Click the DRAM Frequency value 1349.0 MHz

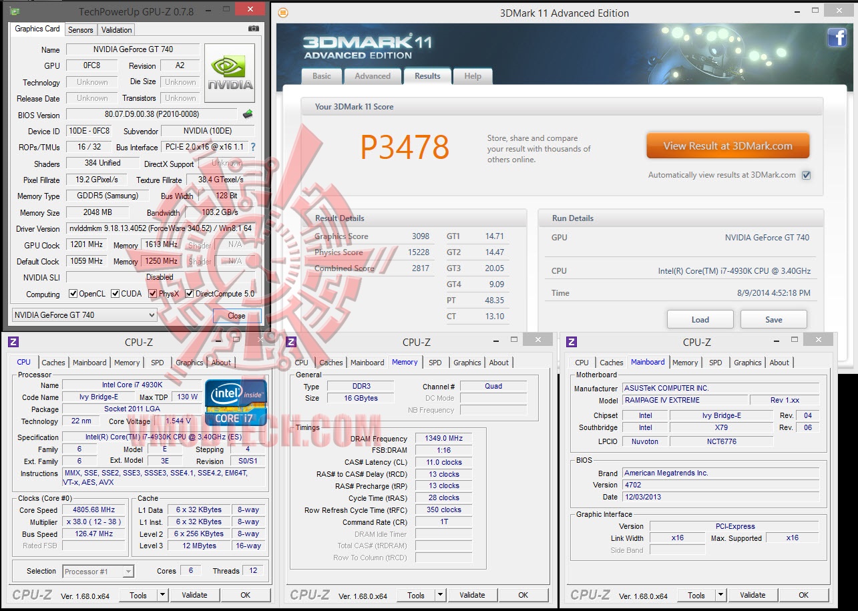[443, 439]
